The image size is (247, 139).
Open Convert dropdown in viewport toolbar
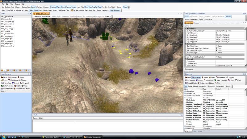[x=107, y=17]
